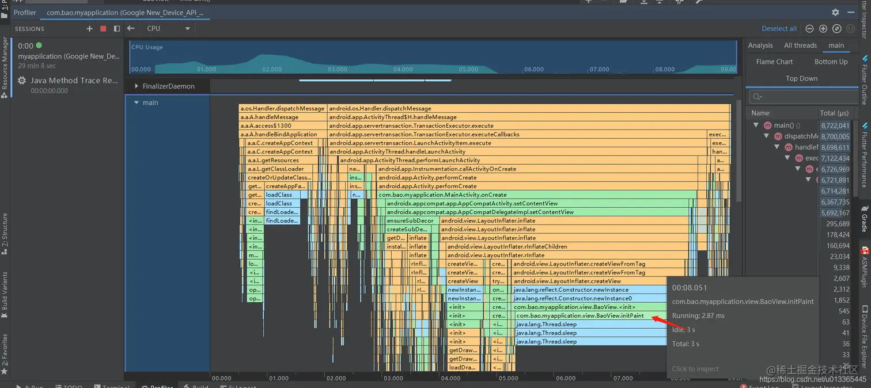Start a new profiling session with plus icon
The width and height of the screenshot is (871, 388).
click(89, 29)
